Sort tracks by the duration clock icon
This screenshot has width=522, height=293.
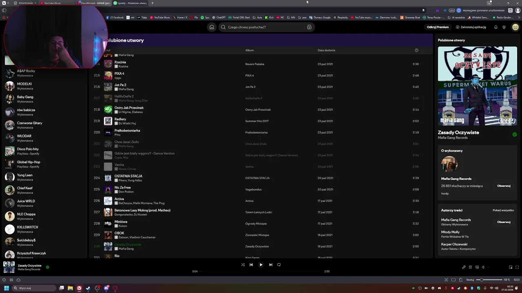[x=416, y=50]
